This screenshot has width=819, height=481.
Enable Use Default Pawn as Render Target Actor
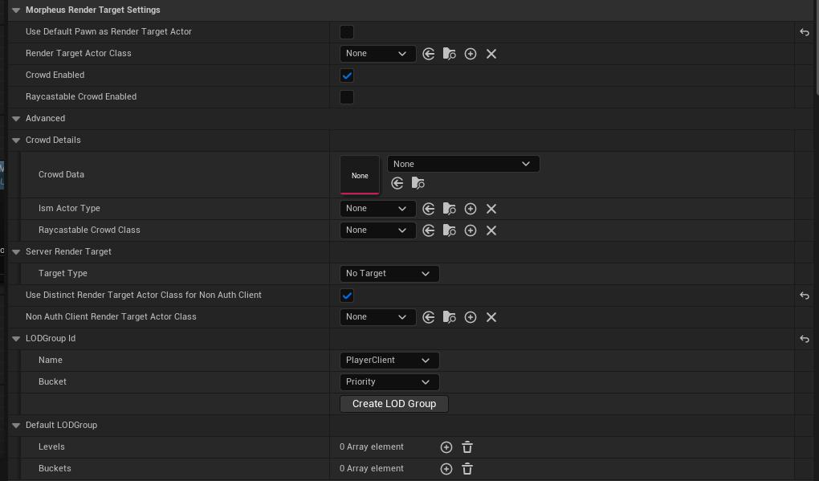tap(347, 32)
